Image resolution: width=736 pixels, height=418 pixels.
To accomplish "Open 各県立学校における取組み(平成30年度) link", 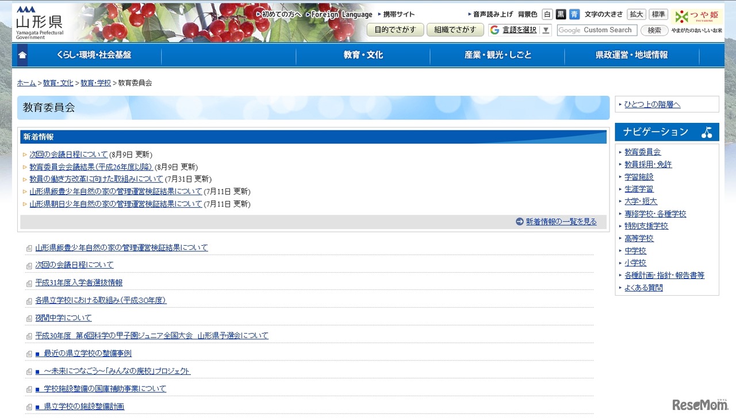I will pos(101,300).
